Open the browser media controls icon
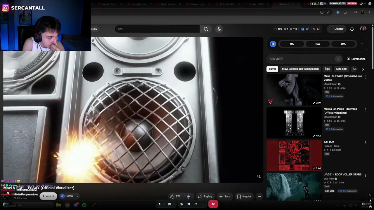The width and height of the screenshot is (374, 210). (355, 12)
